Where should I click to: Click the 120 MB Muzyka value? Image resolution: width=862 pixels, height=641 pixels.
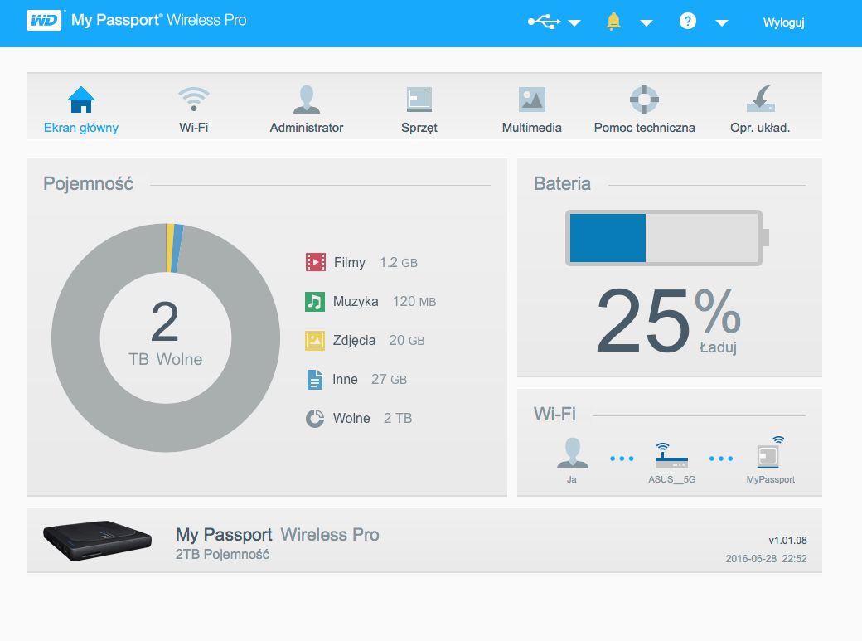414,302
